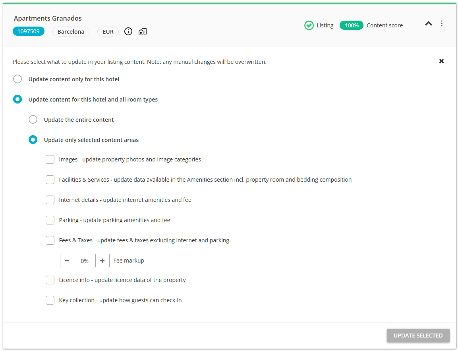Click the fee markup 0% field

click(x=85, y=261)
